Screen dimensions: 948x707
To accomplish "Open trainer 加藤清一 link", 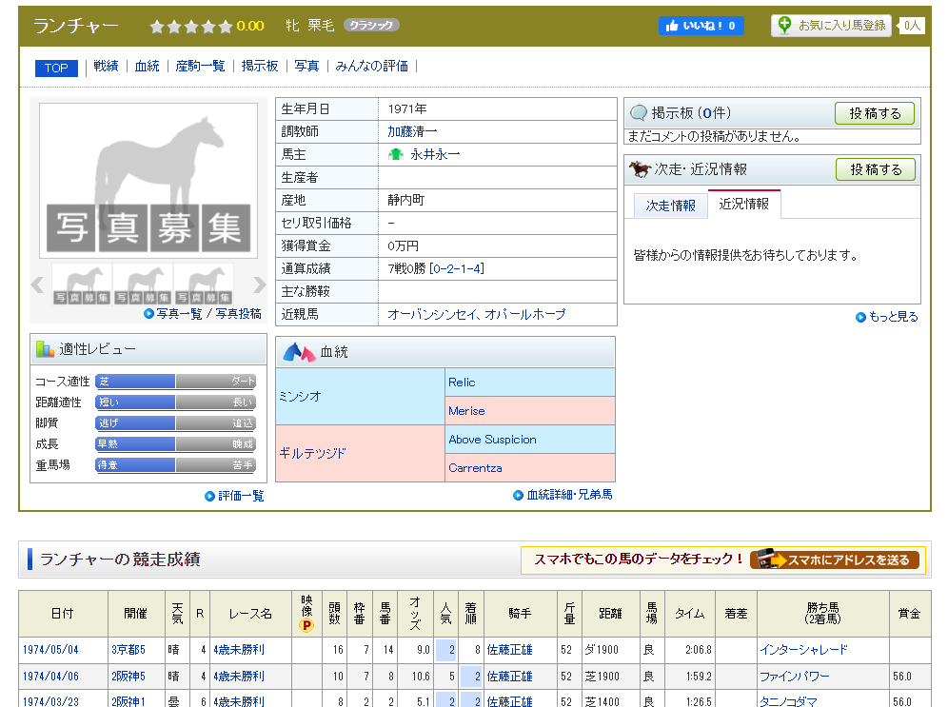I will [412, 131].
